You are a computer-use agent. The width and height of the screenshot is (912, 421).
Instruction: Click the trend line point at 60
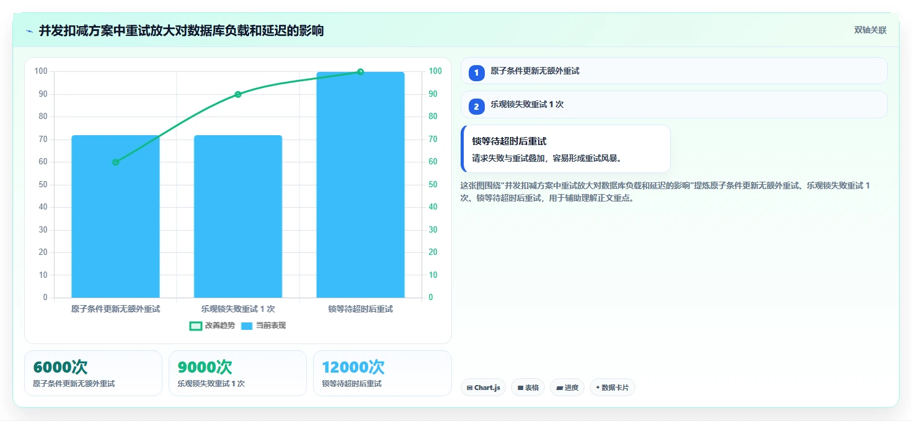pyautogui.click(x=115, y=162)
